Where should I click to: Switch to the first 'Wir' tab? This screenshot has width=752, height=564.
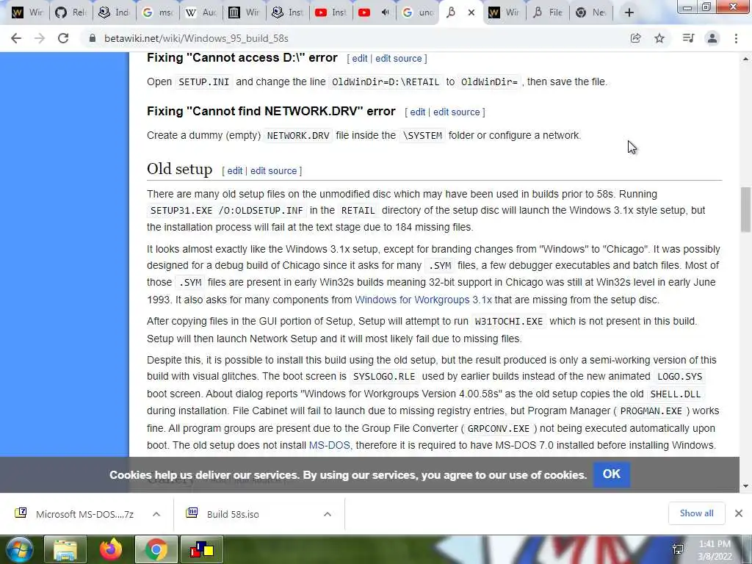coord(27,12)
